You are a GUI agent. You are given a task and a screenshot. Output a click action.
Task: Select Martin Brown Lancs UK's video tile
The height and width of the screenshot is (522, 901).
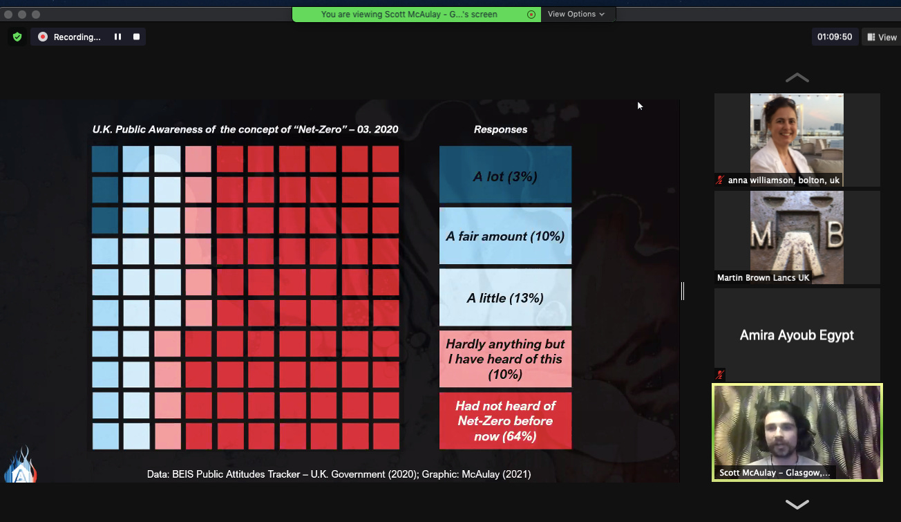[797, 237]
